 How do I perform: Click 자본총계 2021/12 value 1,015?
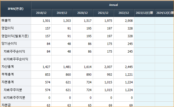tap(108, 82)
